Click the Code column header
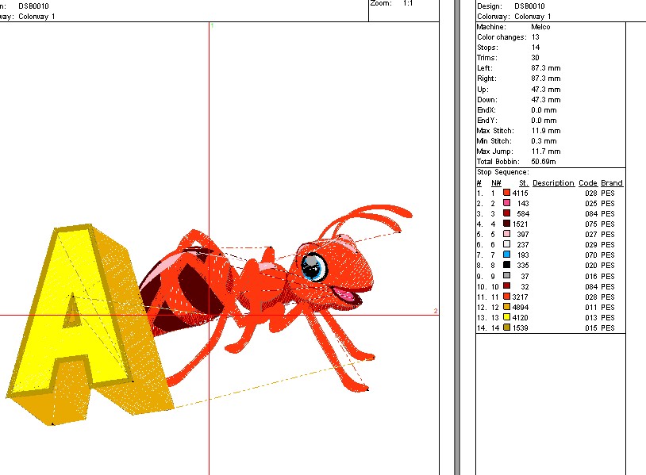646x475 pixels. coord(587,183)
